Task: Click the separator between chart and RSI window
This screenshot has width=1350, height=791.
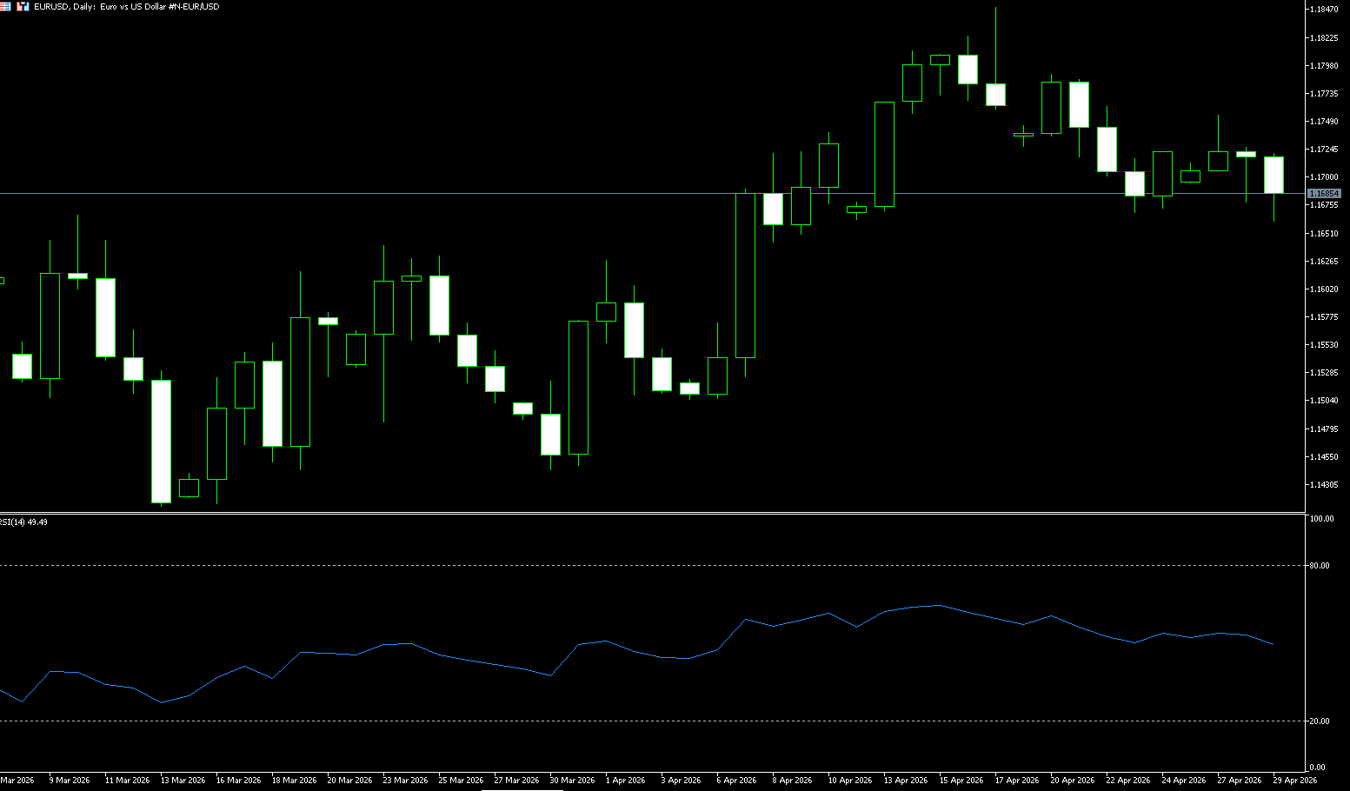Action: [x=652, y=513]
